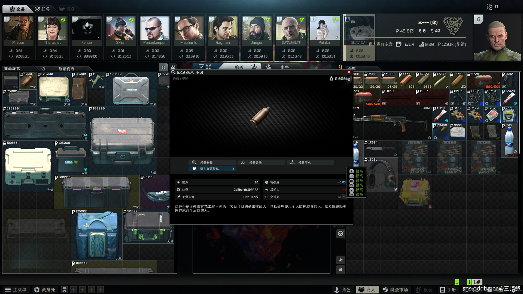Select trader Fence

(x=87, y=30)
